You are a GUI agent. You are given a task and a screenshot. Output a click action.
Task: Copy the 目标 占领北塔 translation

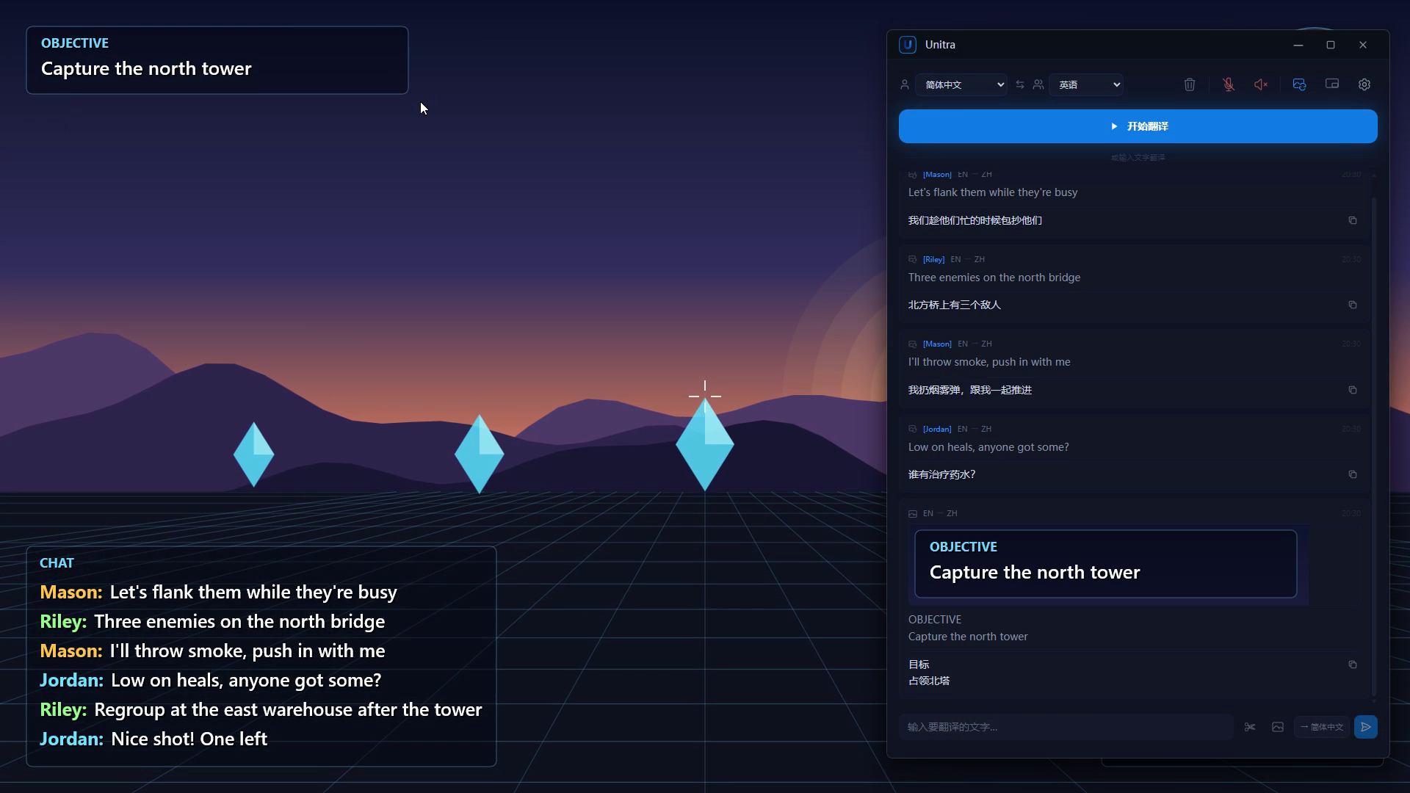(1353, 665)
